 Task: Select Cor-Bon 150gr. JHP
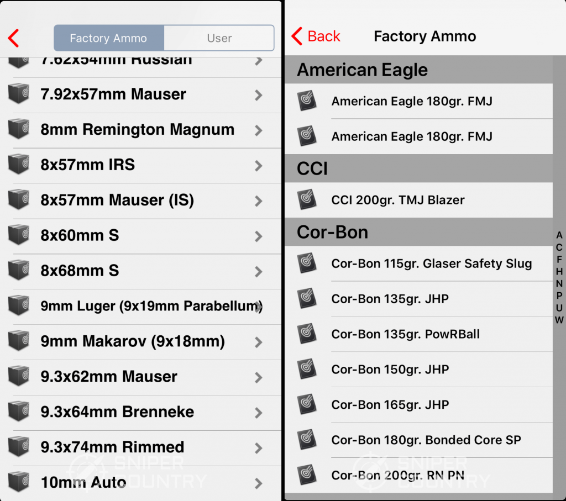[x=419, y=370]
